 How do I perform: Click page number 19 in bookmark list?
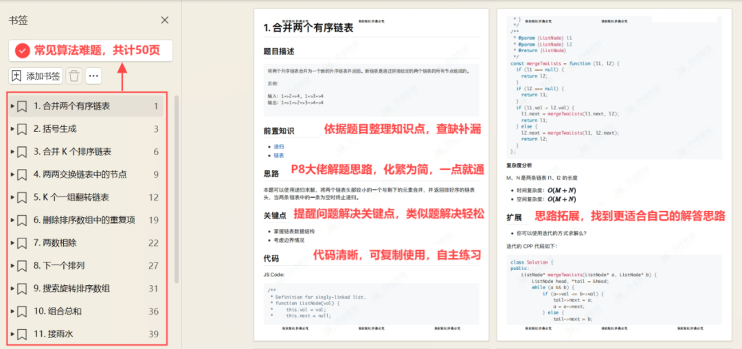(x=153, y=221)
